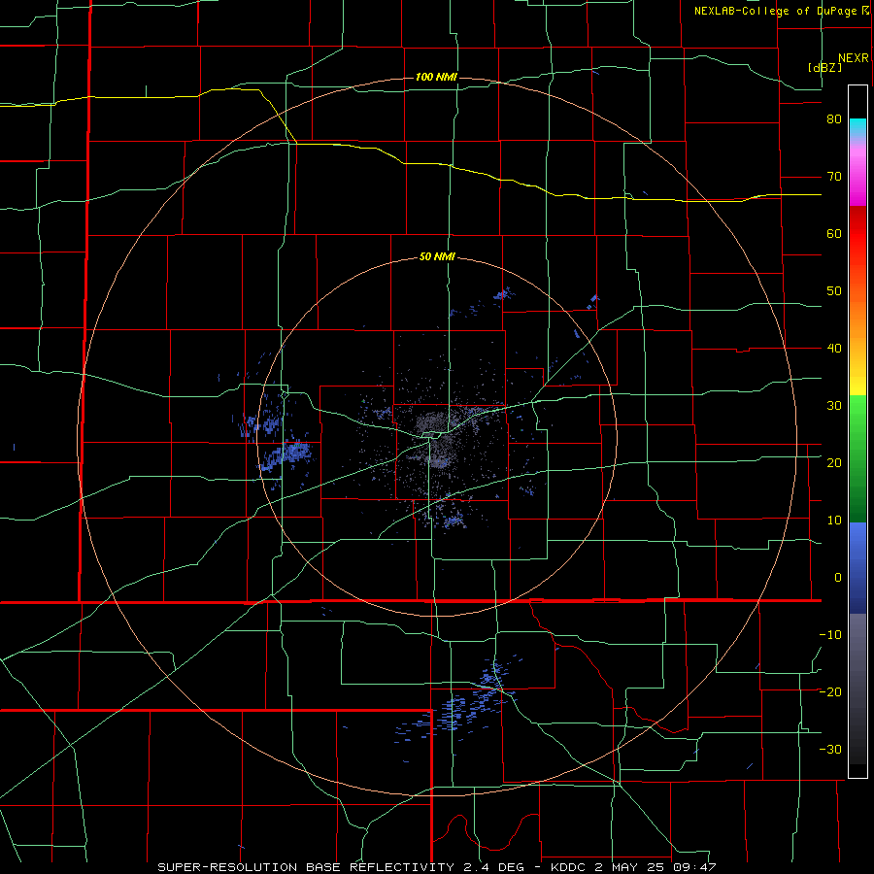Select the NEXR text label
This screenshot has height=874, width=874.
[x=853, y=58]
